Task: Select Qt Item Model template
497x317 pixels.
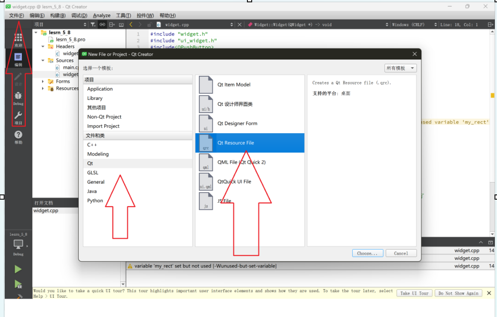Action: pyautogui.click(x=250, y=85)
